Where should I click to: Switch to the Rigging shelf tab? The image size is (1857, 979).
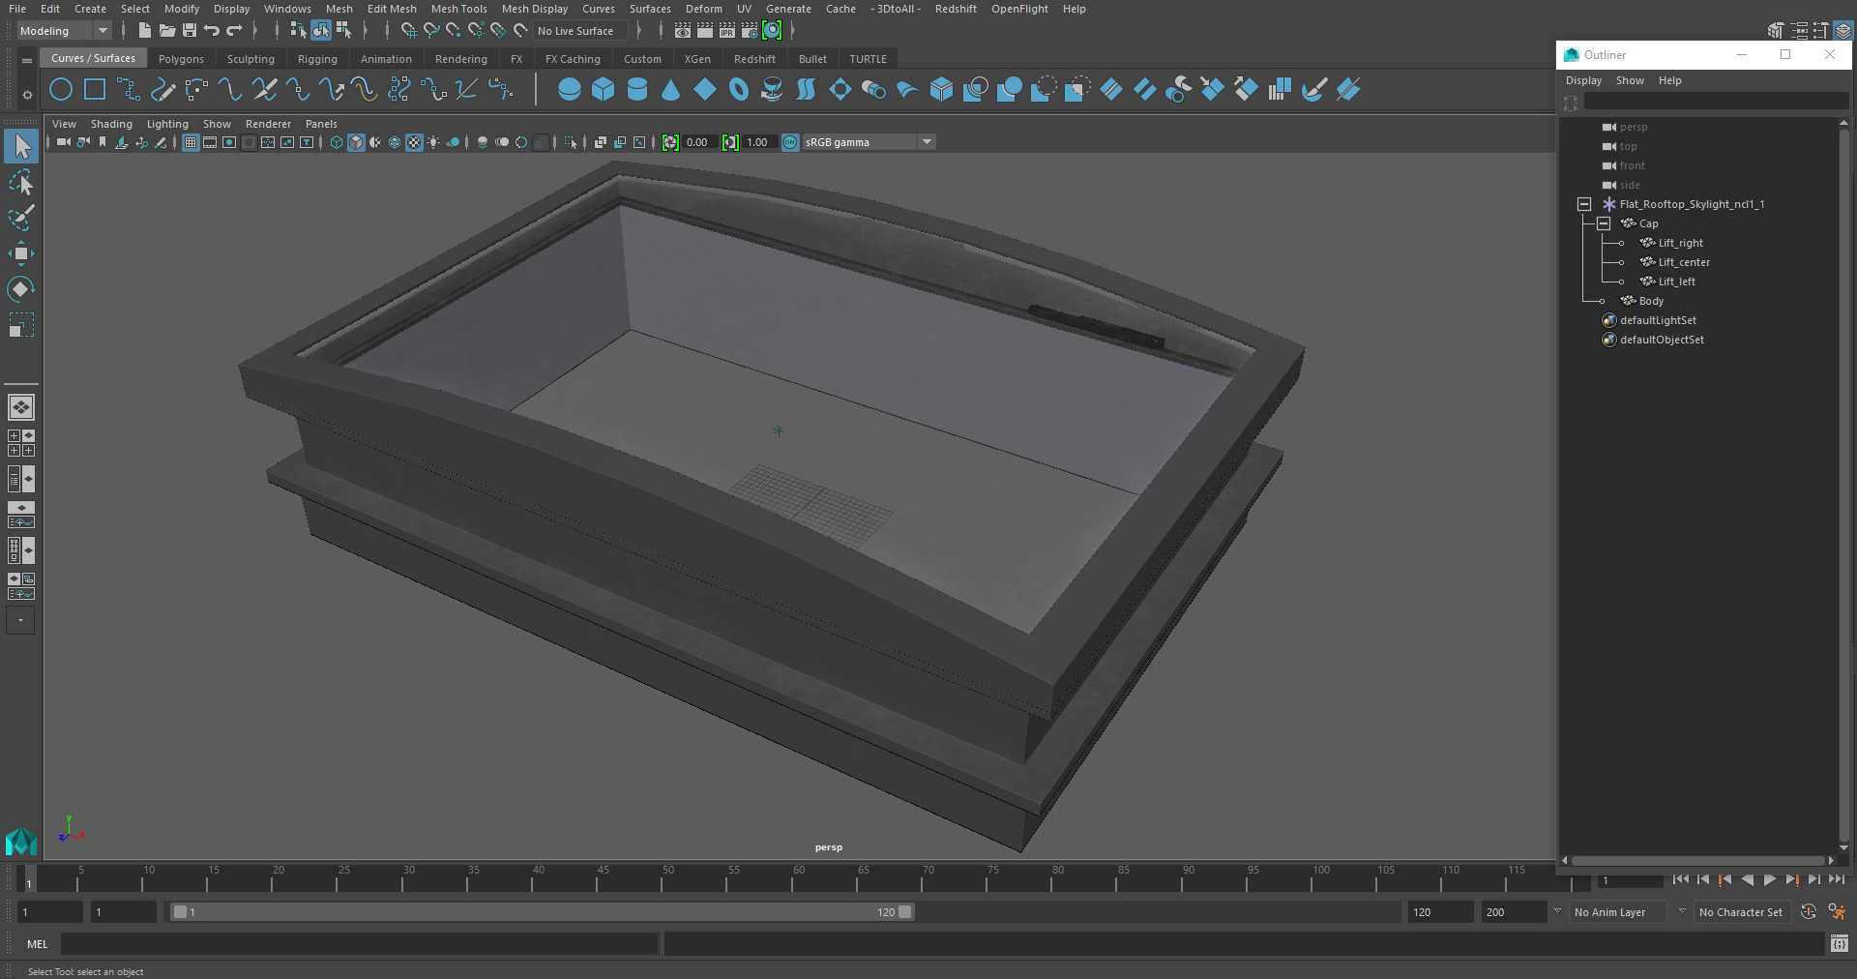[317, 59]
